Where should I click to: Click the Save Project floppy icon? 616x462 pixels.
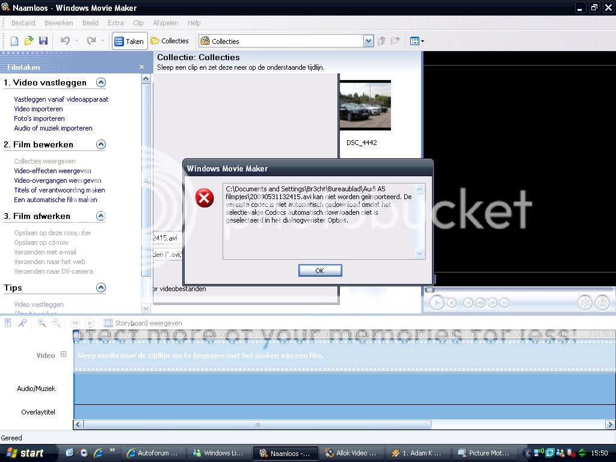point(43,41)
